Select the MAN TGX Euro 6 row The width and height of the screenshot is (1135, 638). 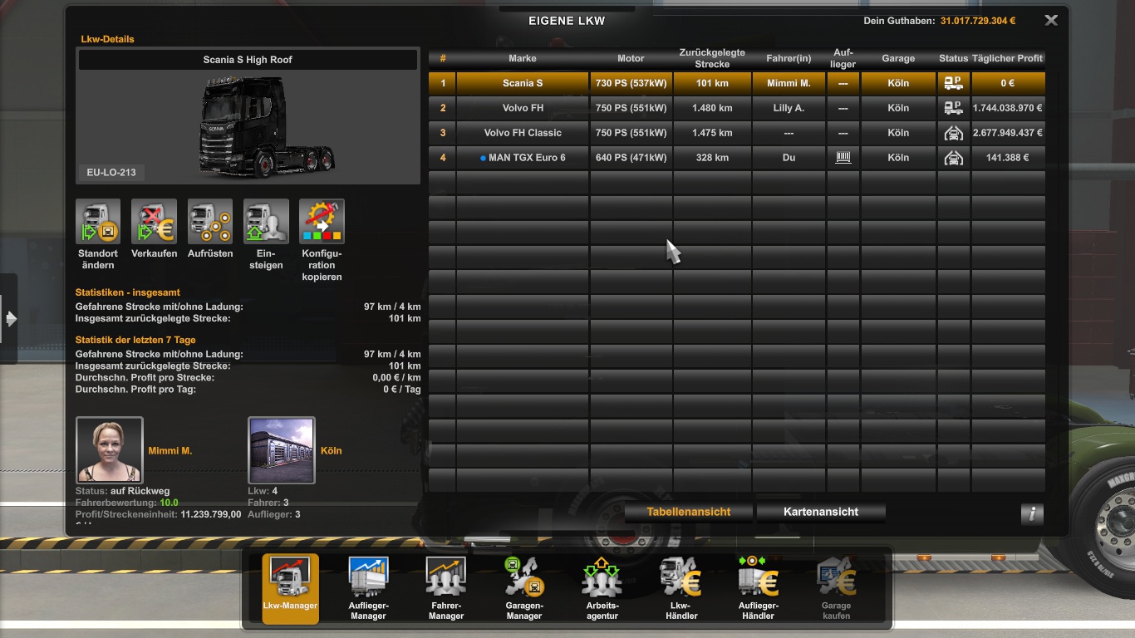pyautogui.click(x=737, y=158)
